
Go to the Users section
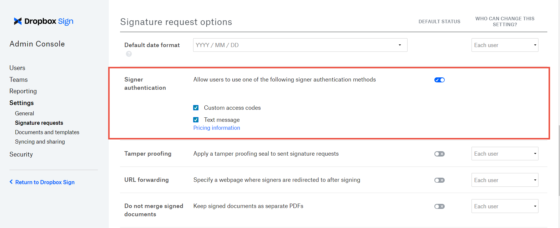point(17,68)
